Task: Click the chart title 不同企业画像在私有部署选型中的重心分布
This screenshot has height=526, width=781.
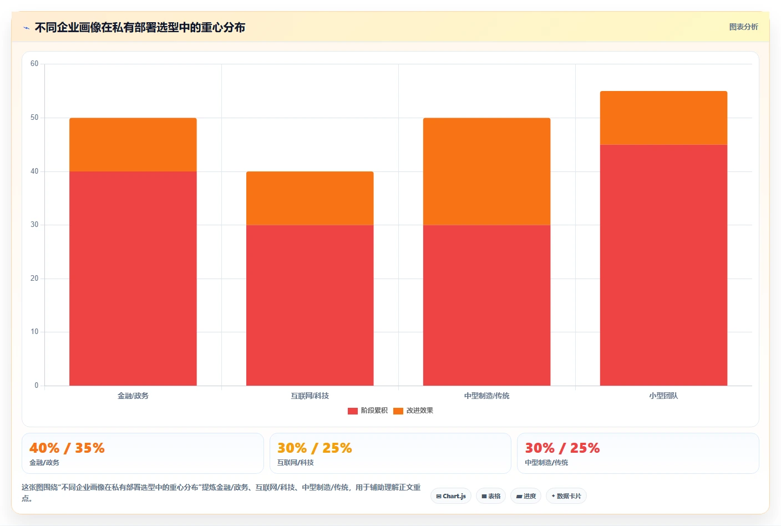Action: coord(140,28)
